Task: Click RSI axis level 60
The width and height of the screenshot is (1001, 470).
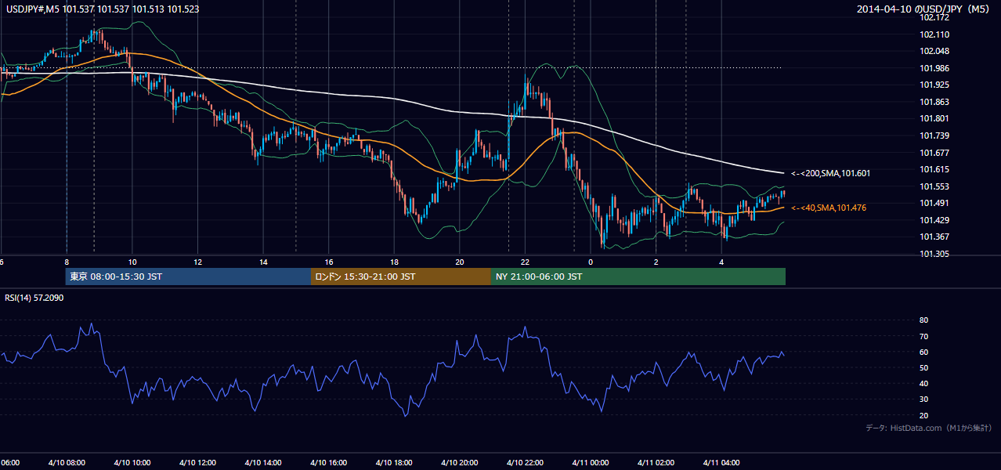Action: click(x=923, y=352)
